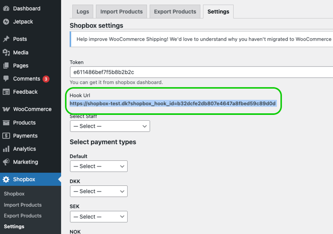
Task: Open the DKK payment type dropdown
Action: pos(98,191)
